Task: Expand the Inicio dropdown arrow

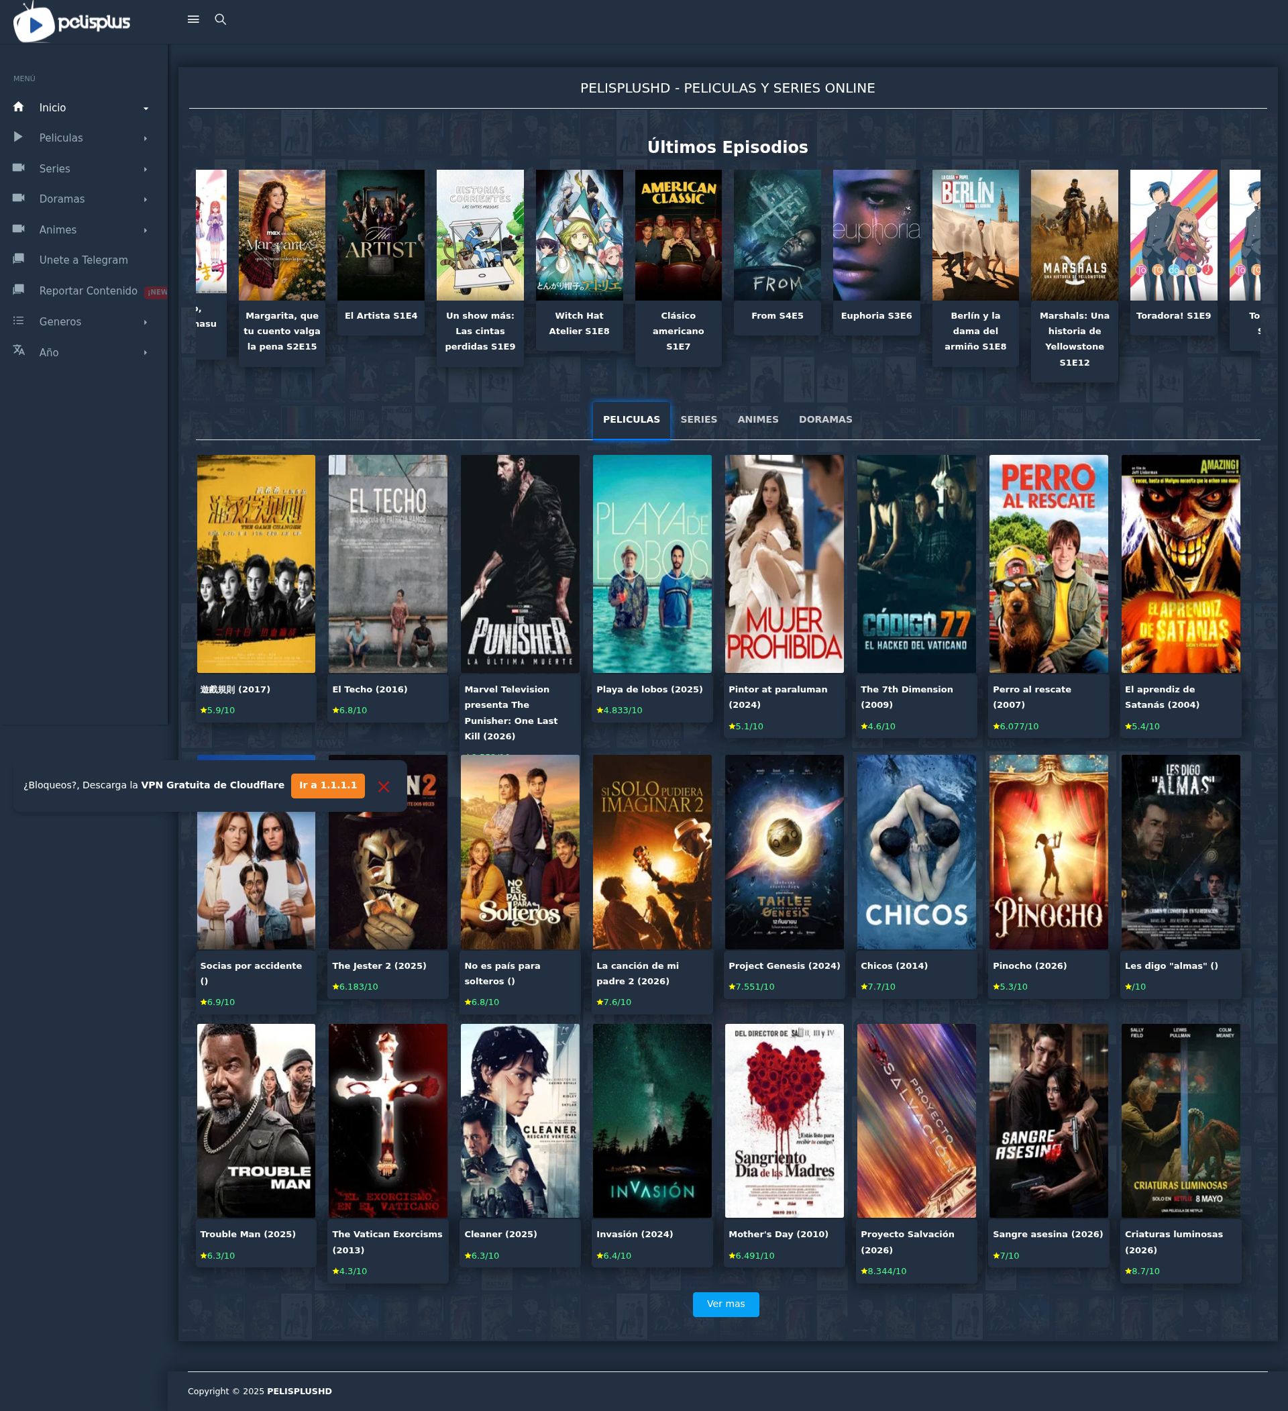Action: 146,109
